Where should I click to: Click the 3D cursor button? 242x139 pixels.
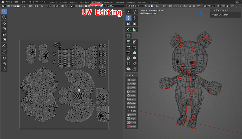coord(131,79)
